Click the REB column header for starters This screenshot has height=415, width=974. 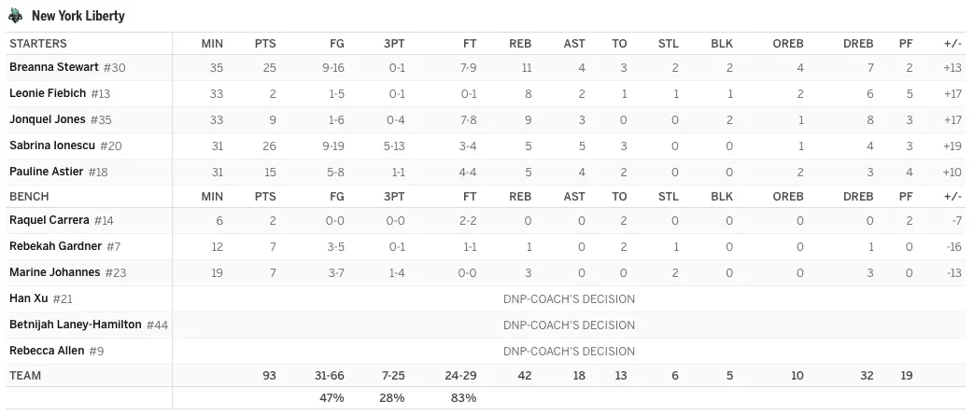click(x=520, y=44)
